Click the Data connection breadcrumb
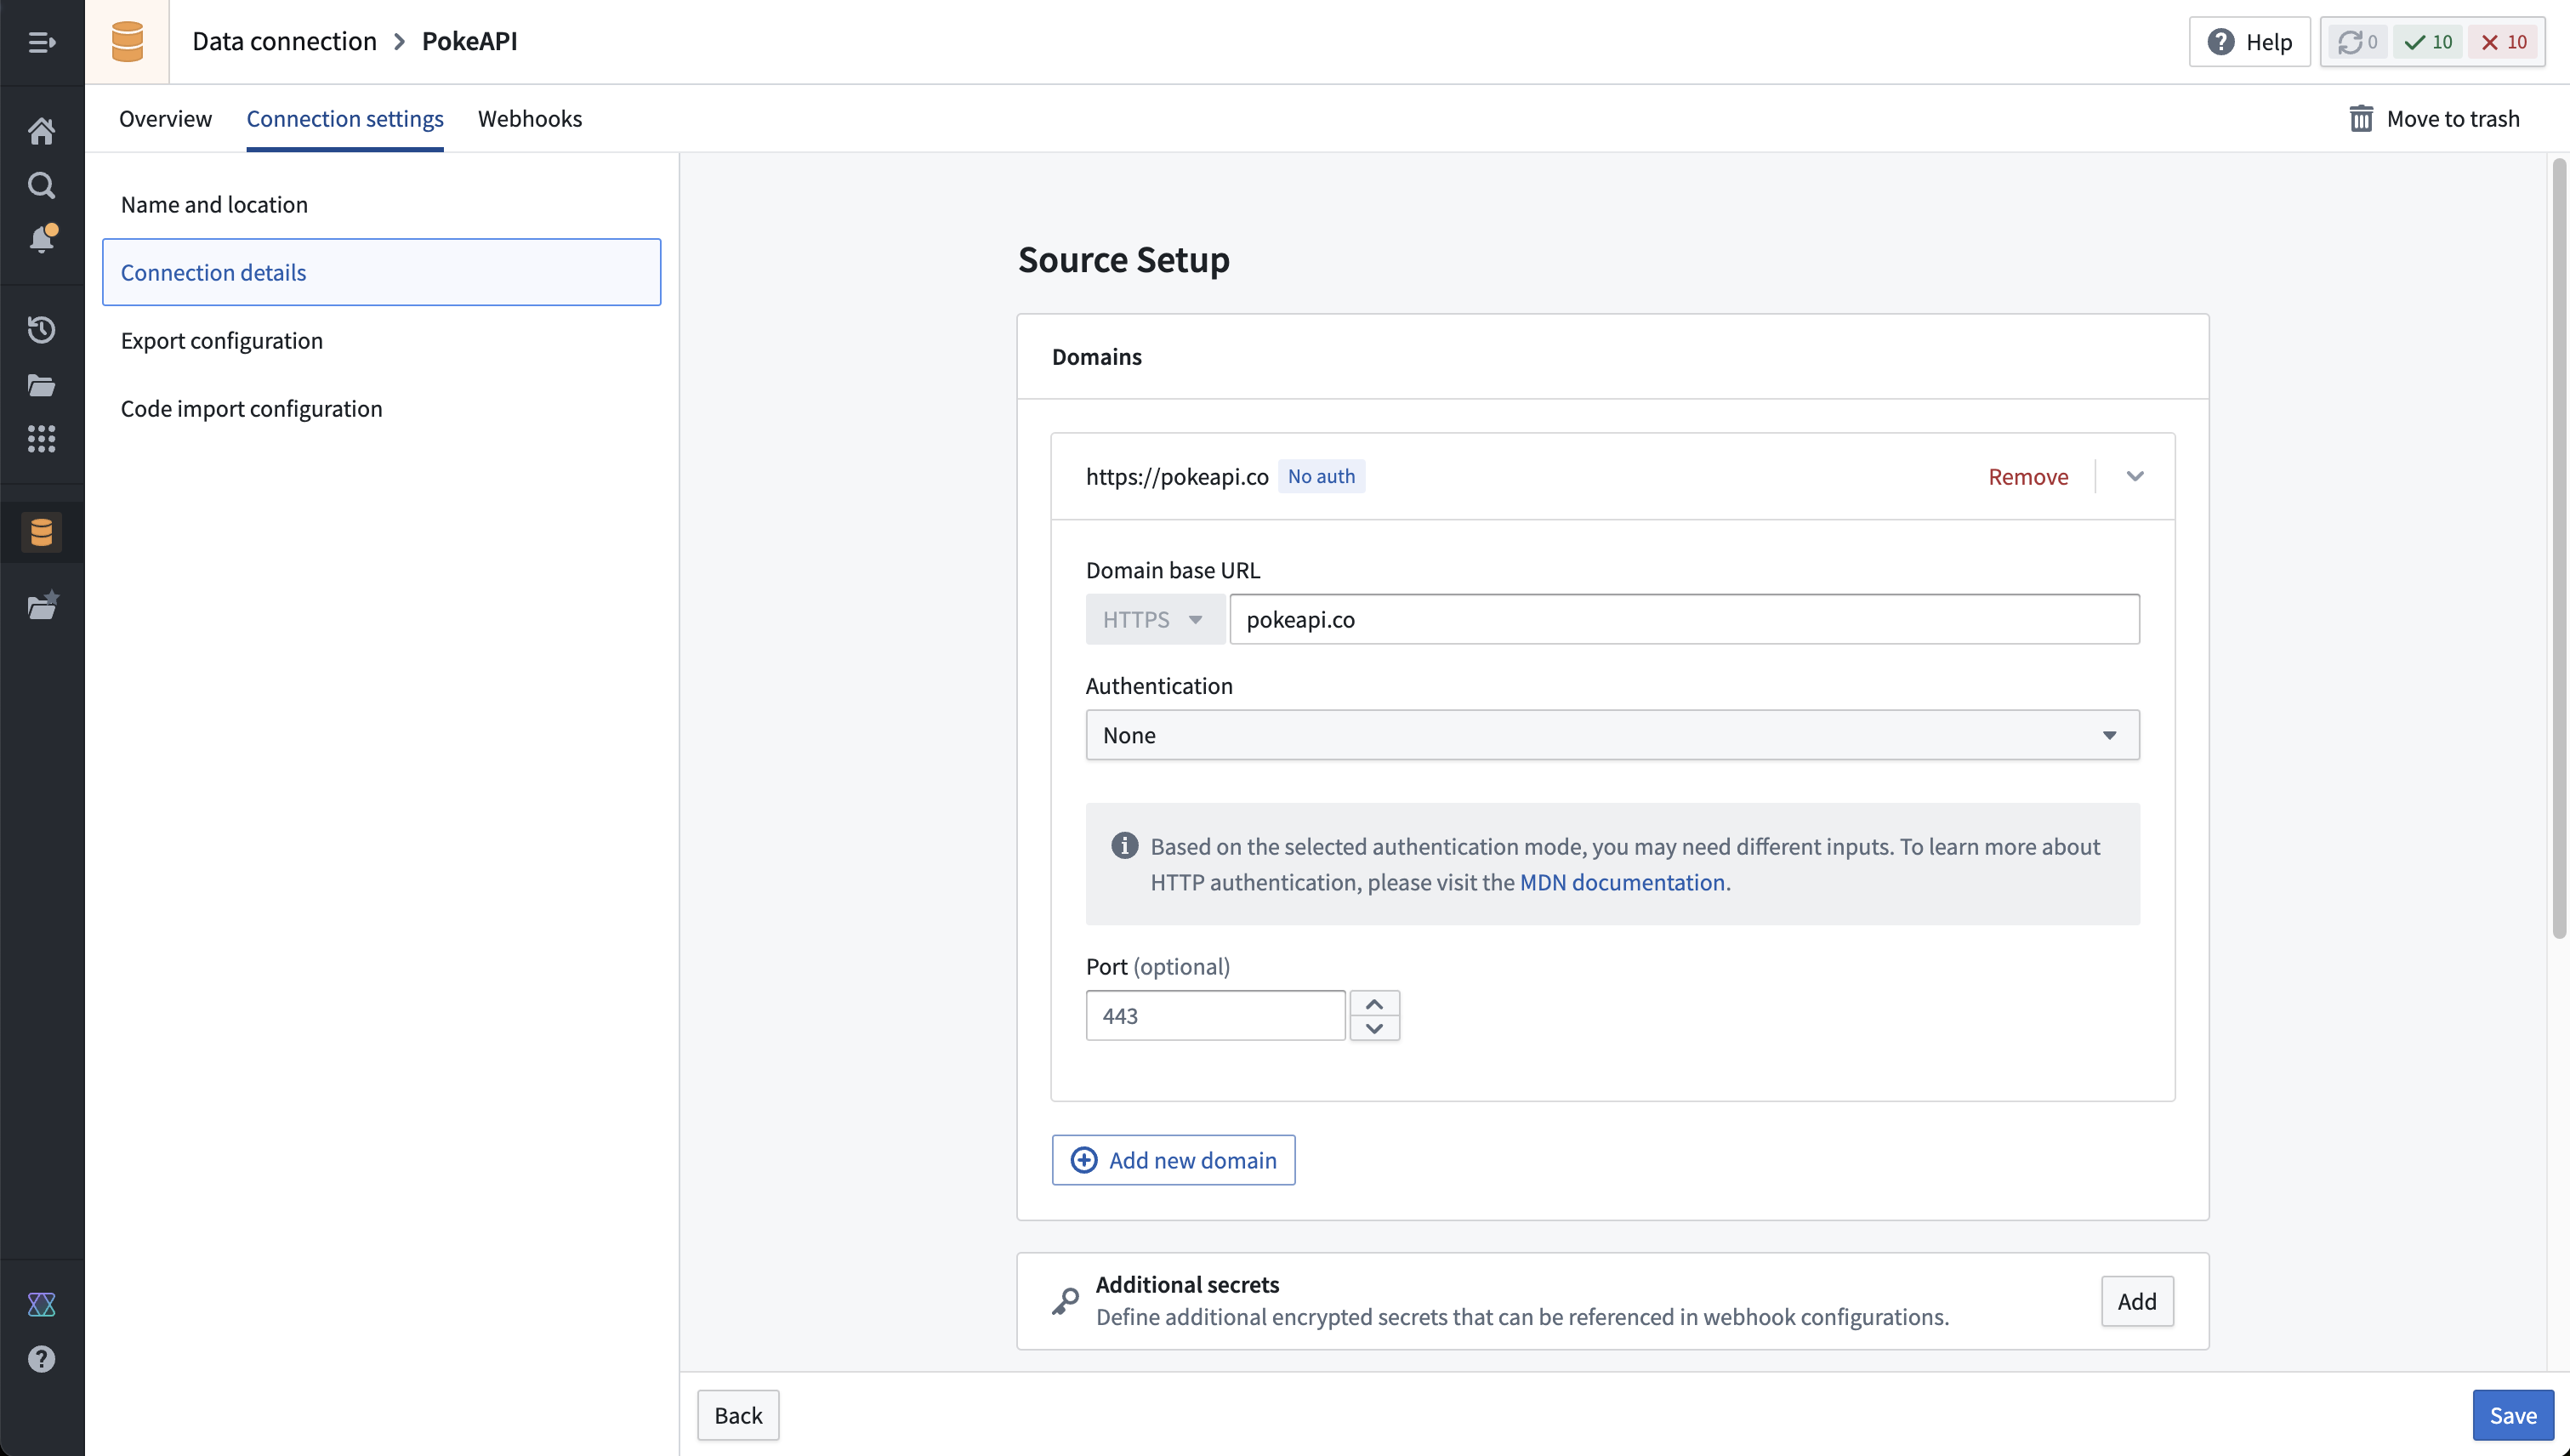 coord(284,41)
